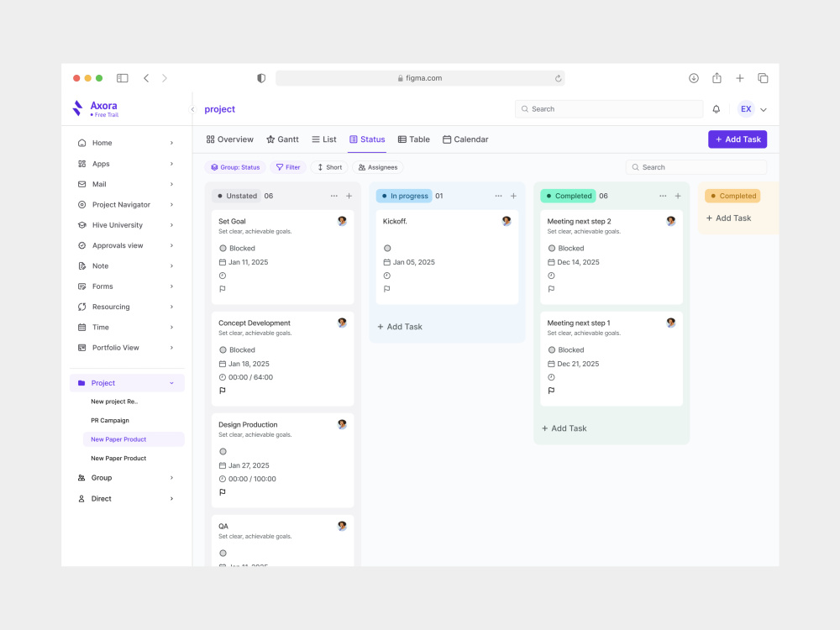The height and width of the screenshot is (630, 840).
Task: Open a new browser tab with plus icon
Action: point(740,78)
